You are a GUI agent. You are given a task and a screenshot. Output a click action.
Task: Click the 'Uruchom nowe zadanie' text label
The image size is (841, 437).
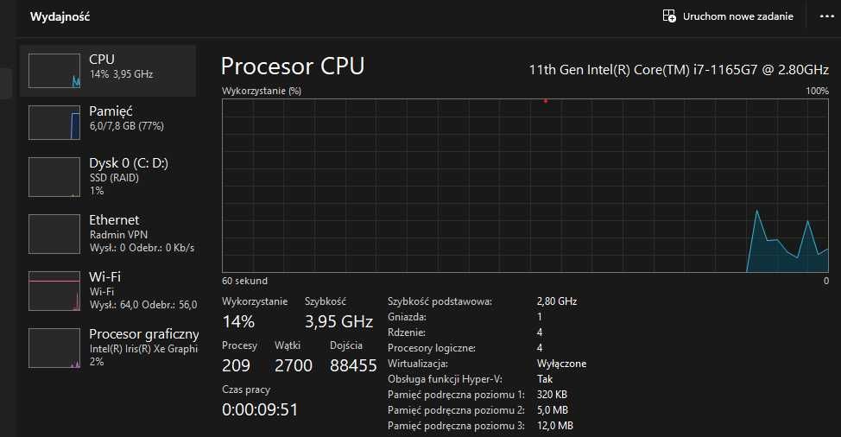(737, 16)
